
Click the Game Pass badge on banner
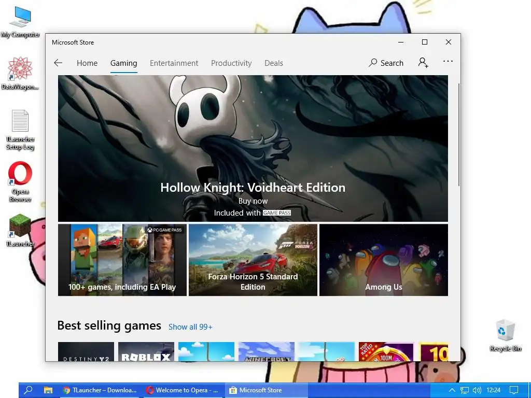coord(277,213)
